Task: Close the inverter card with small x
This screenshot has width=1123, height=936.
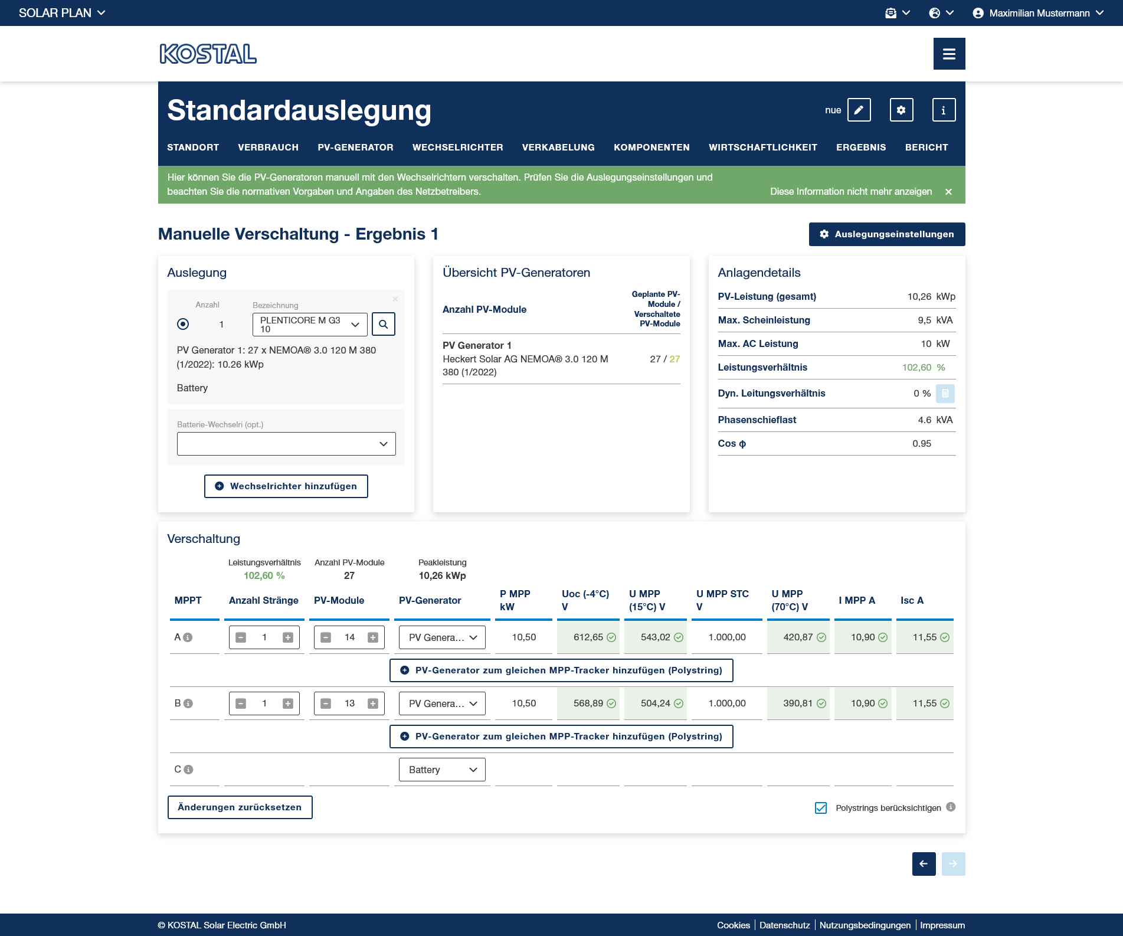Action: click(x=395, y=299)
